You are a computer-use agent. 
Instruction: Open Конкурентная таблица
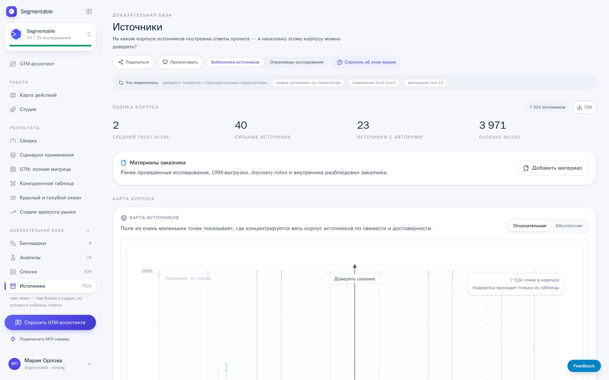coord(50,184)
